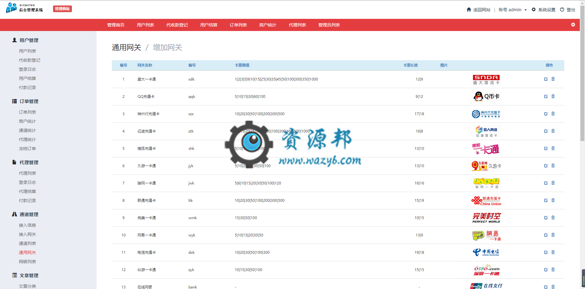Open 文章分类 in the sidebar
The width and height of the screenshot is (585, 289).
27,286
